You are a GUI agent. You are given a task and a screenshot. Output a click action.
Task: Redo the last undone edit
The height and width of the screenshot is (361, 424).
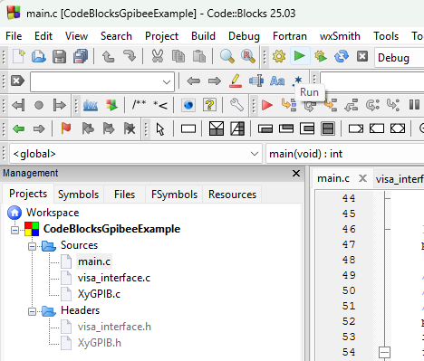click(130, 56)
